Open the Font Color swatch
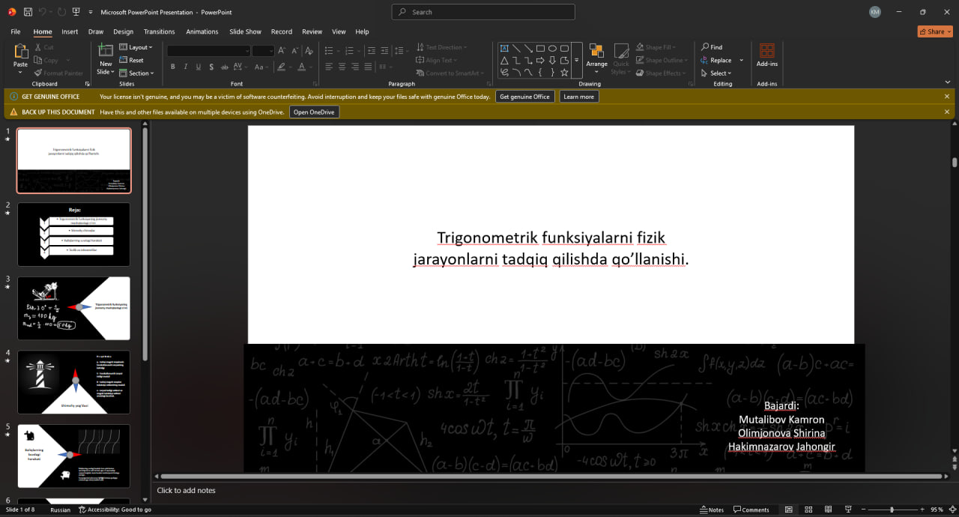 [302, 67]
